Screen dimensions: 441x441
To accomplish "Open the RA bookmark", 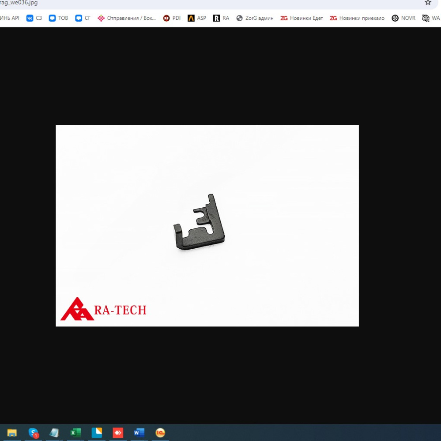I will (x=221, y=18).
